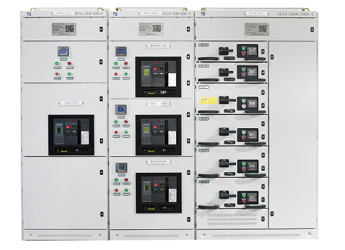This screenshot has width=345, height=250.
Task: Select the left cabinet's large circuit breaker panel
Action: (x=71, y=135)
